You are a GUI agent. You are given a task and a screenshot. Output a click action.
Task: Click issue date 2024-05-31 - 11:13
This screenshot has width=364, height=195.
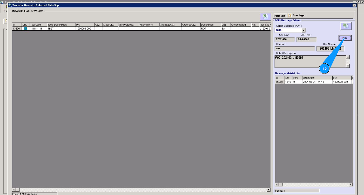(317, 82)
